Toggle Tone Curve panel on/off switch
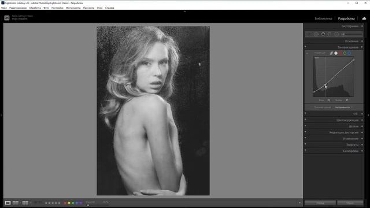Viewport: 370px width, 208px height. (305, 47)
